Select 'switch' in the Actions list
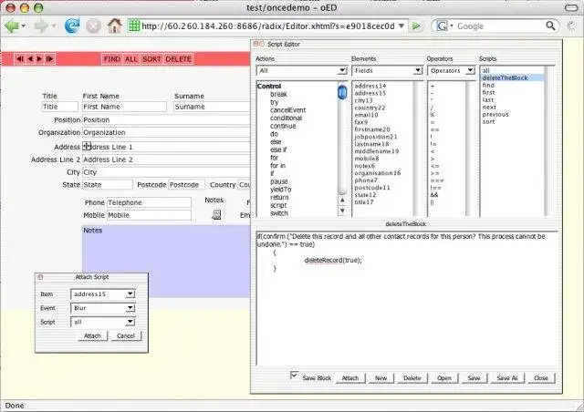 pyautogui.click(x=279, y=213)
